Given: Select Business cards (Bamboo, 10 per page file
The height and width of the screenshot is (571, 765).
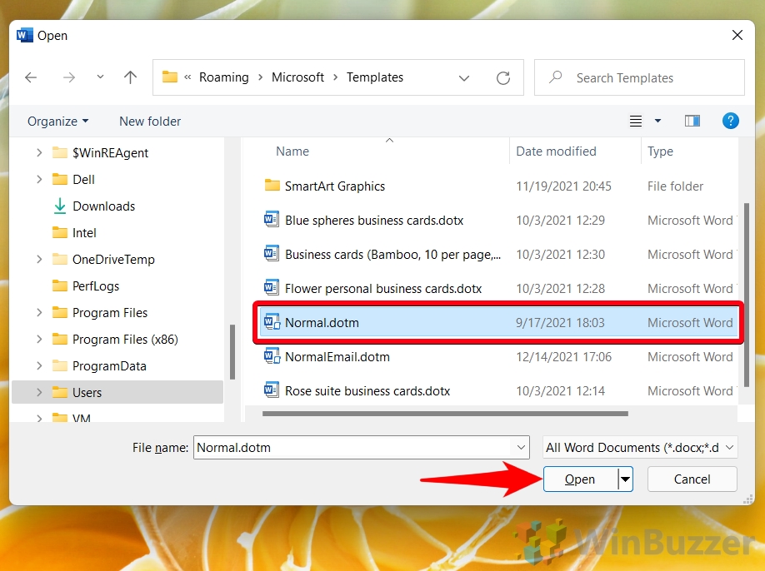Looking at the screenshot, I should pos(392,255).
